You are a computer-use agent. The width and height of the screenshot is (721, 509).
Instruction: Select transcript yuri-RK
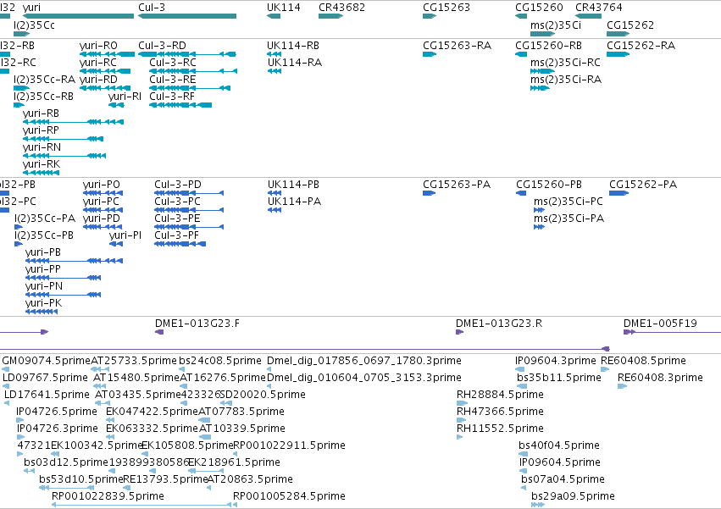(x=41, y=173)
